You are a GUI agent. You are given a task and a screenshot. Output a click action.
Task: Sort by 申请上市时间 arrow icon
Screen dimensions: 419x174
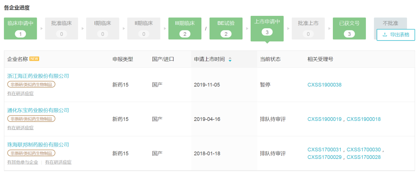click(x=230, y=60)
